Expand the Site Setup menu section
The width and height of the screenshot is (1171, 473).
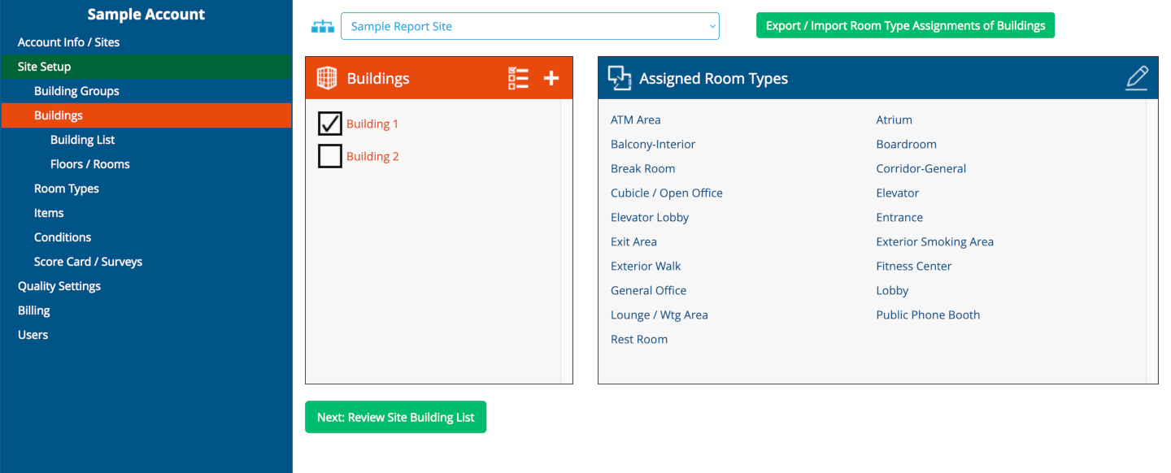44,67
